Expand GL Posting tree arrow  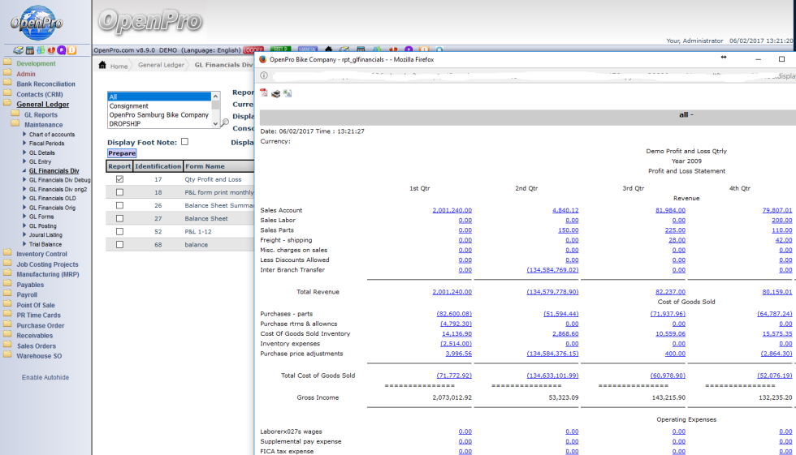click(x=24, y=225)
